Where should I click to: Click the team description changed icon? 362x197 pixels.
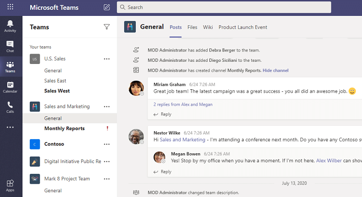click(x=136, y=192)
